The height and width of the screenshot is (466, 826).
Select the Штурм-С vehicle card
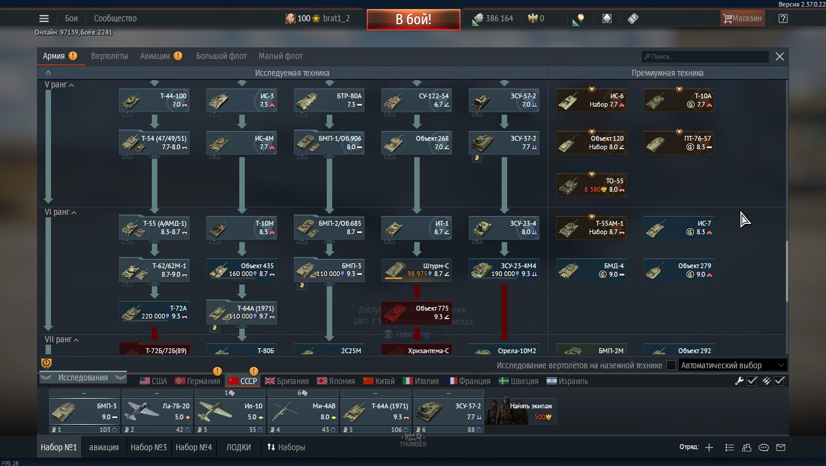pyautogui.click(x=417, y=271)
